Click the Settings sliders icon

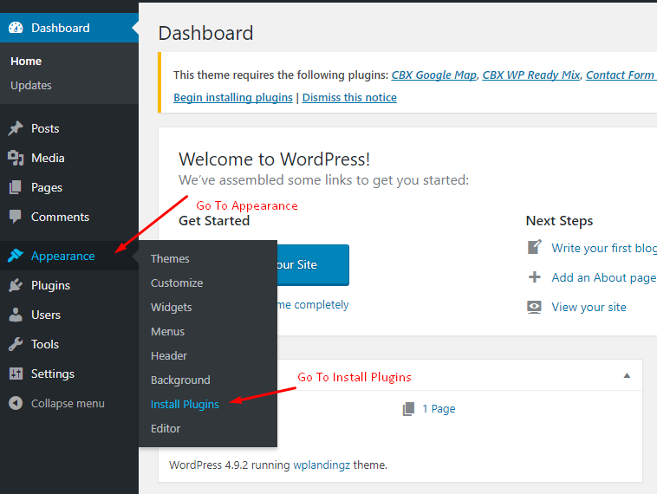coord(16,374)
